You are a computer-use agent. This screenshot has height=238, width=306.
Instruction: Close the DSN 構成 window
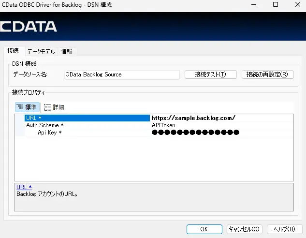tap(298, 5)
